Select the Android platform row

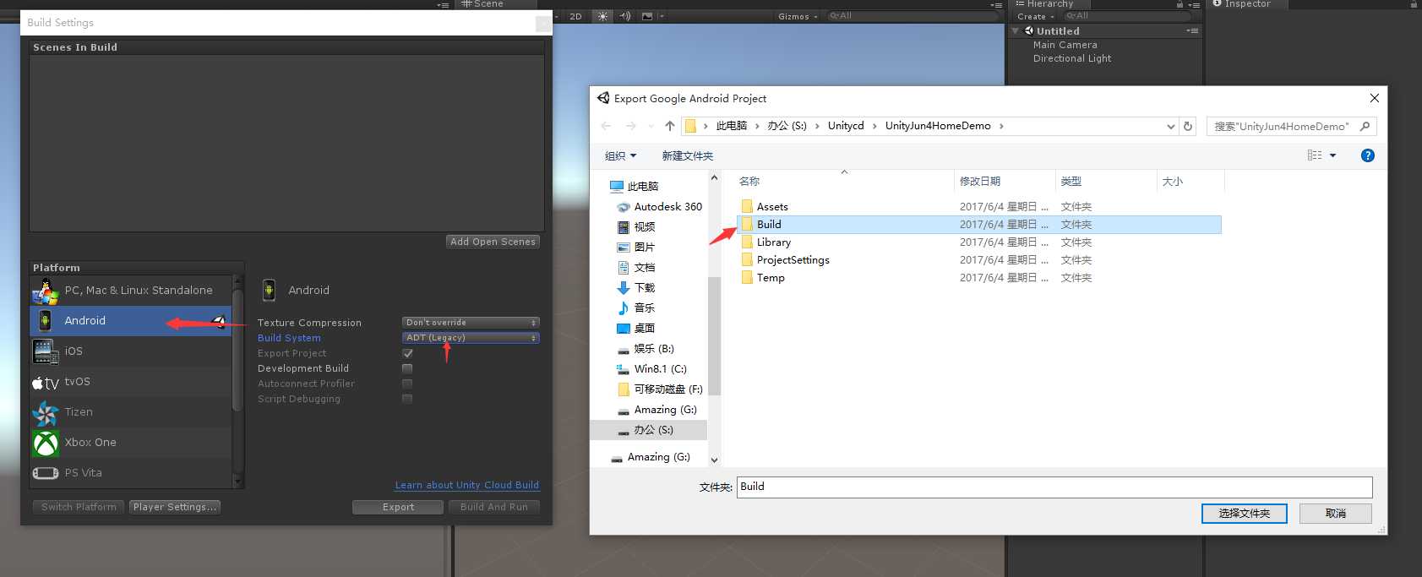pyautogui.click(x=131, y=320)
